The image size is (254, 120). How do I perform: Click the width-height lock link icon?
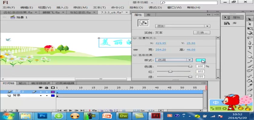[135, 50]
